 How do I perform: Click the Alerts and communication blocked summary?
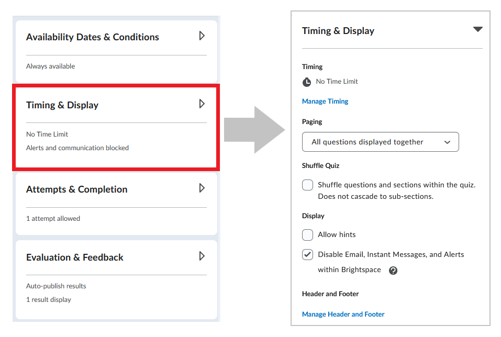point(77,148)
